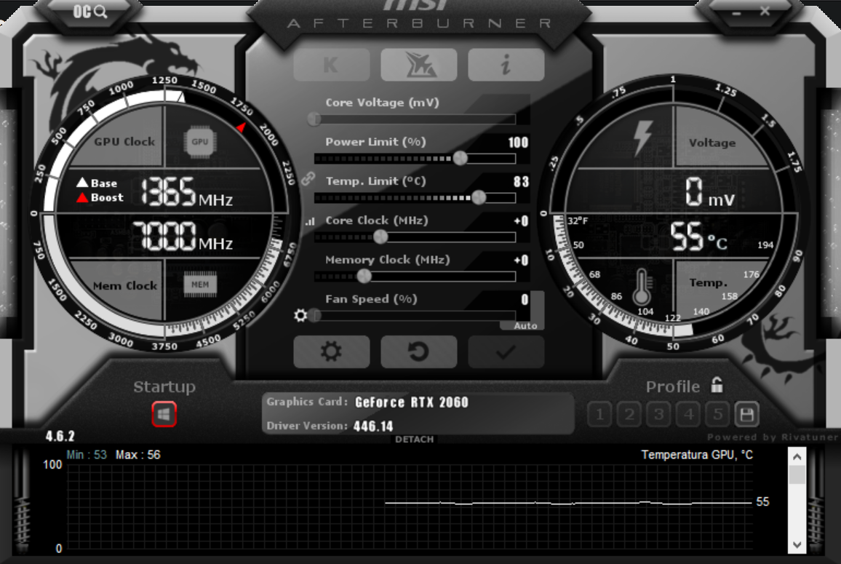The image size is (841, 564).
Task: Click the MEM chip icon in clock gauge
Action: pos(200,285)
